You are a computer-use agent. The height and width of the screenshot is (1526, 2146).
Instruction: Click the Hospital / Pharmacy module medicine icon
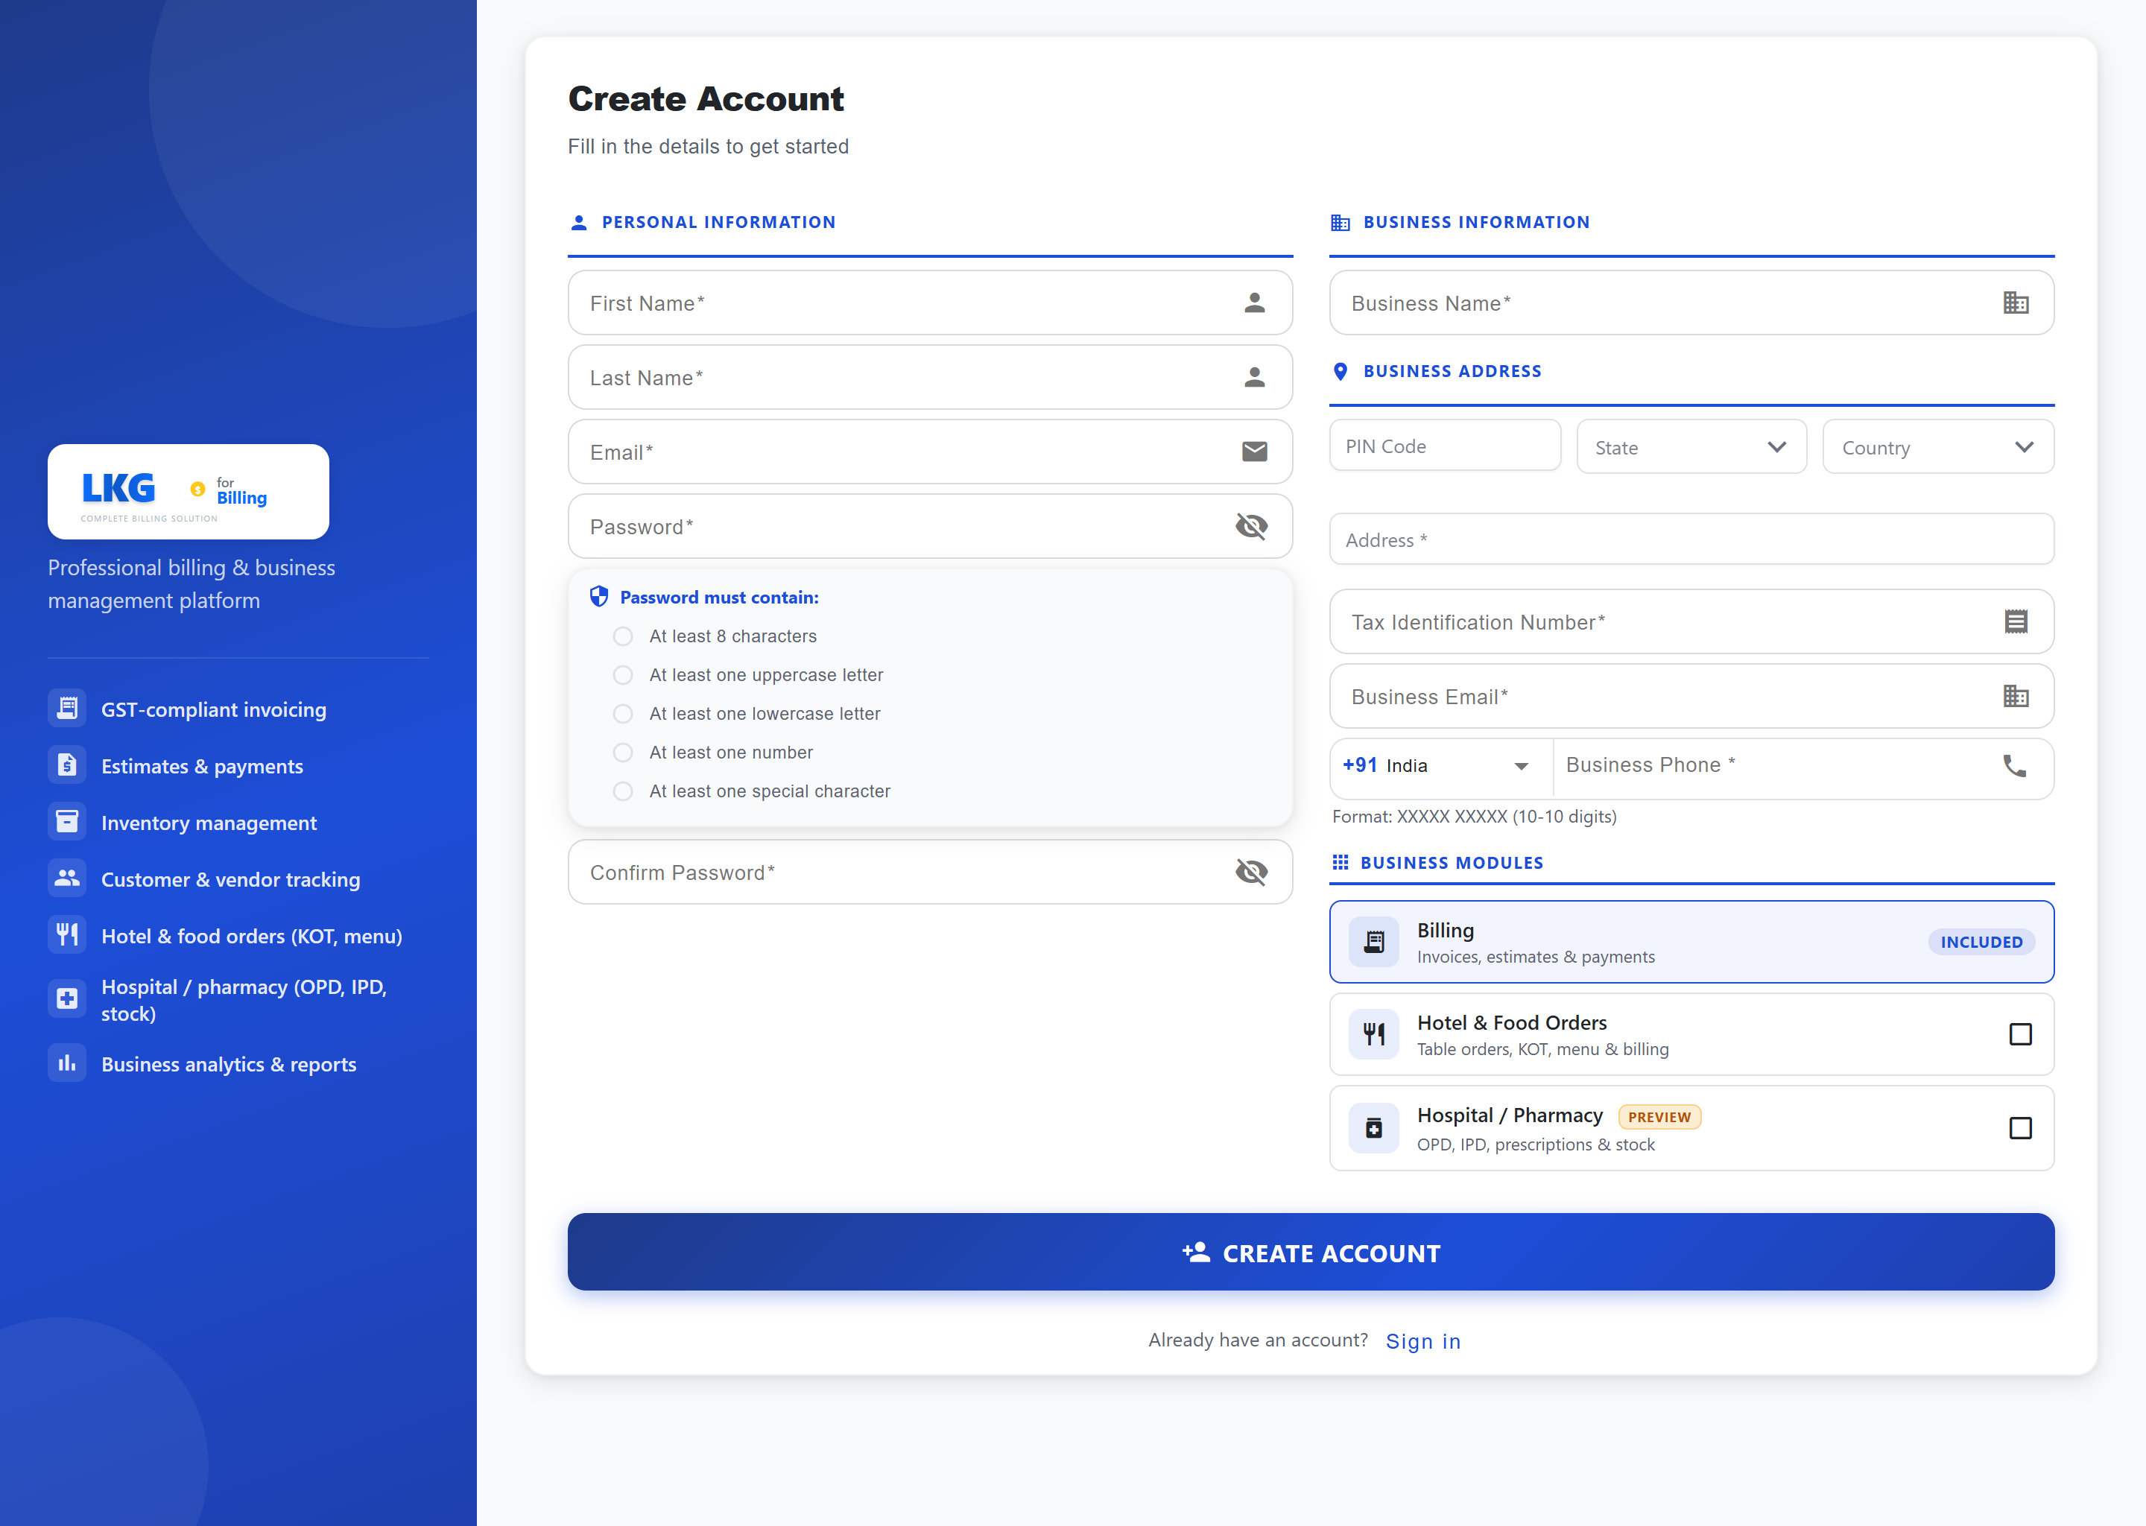pos(1374,1127)
